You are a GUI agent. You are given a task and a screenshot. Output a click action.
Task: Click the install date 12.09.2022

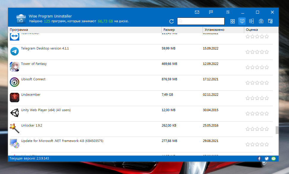coord(211,64)
